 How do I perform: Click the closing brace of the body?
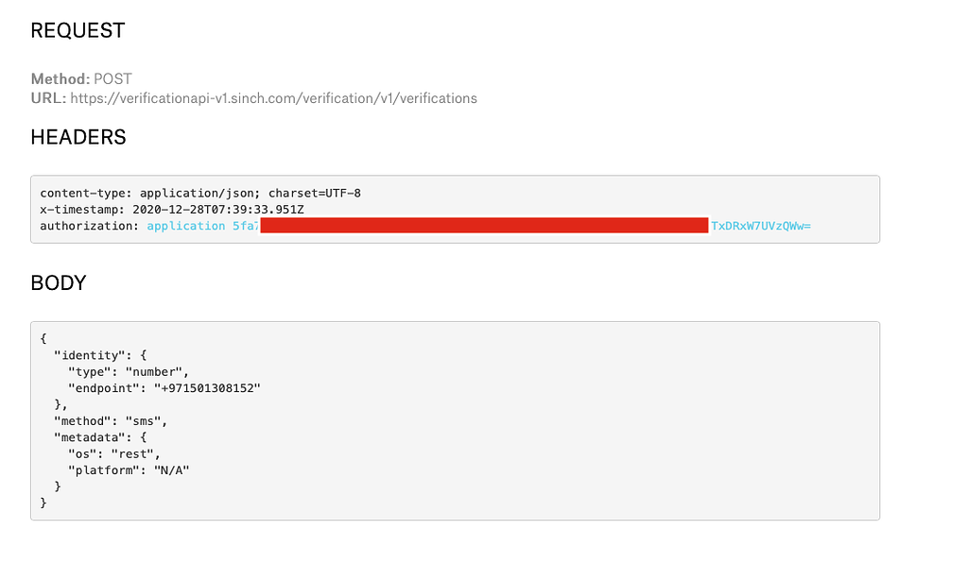tap(43, 503)
